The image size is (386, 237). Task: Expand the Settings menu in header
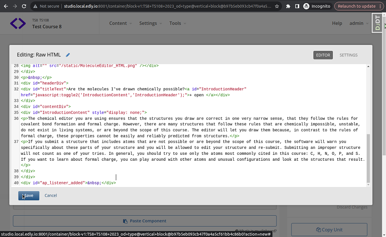click(x=150, y=23)
